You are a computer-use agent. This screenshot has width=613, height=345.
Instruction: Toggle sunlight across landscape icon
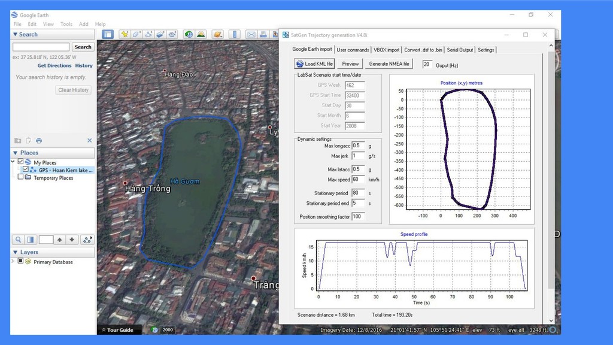201,34
